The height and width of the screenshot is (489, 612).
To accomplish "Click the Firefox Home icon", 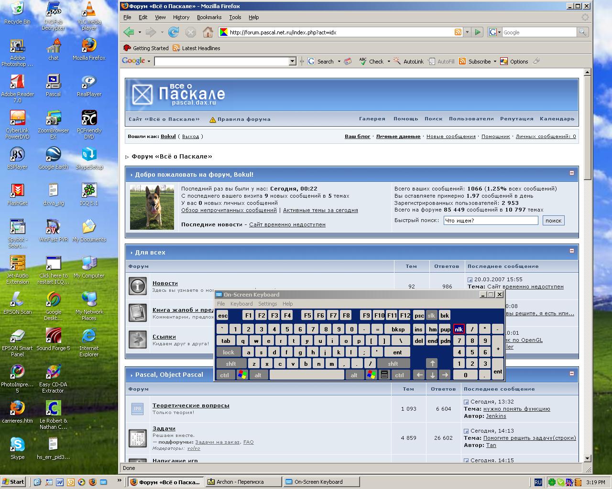I will point(208,32).
